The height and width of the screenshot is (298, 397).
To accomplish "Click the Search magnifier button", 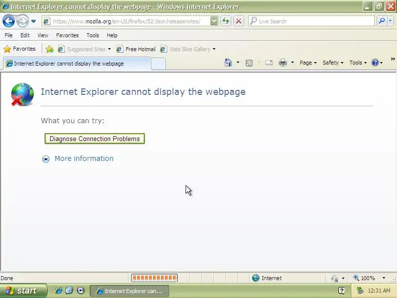I will 382,21.
